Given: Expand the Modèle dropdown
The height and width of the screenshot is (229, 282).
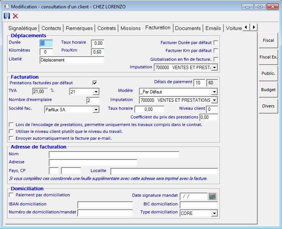Looking at the screenshot, I should (214, 92).
